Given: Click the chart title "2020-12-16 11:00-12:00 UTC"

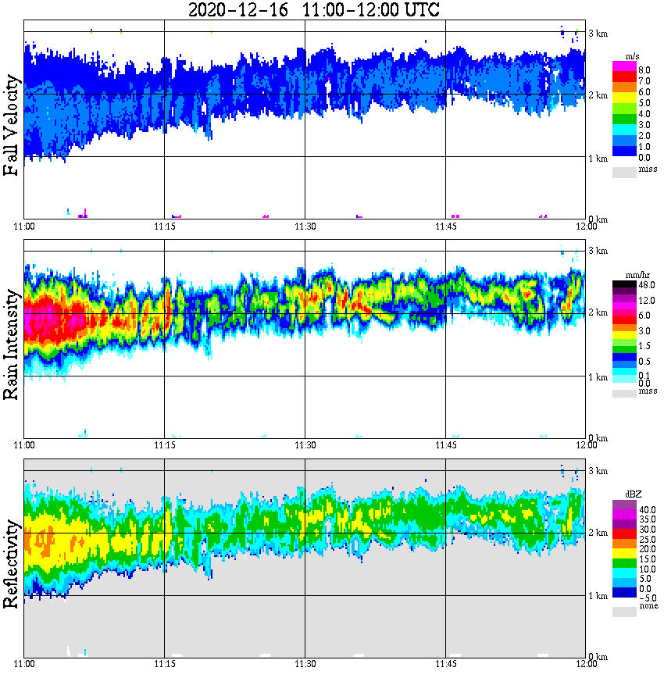Looking at the screenshot, I should (x=313, y=9).
